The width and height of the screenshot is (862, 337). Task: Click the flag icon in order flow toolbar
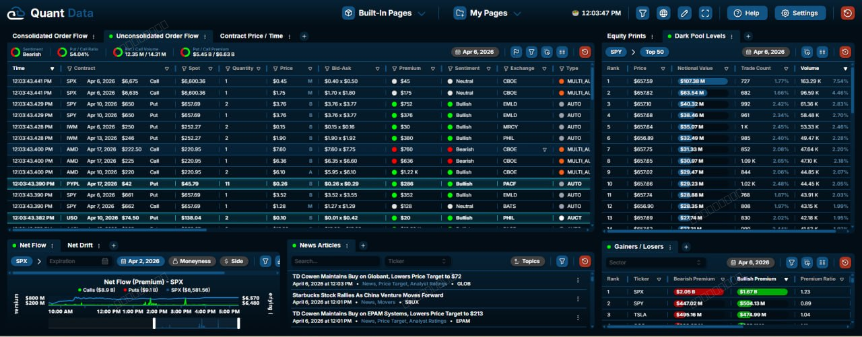point(517,52)
